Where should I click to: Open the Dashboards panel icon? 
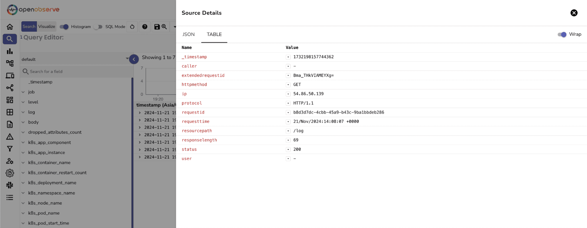click(x=9, y=100)
